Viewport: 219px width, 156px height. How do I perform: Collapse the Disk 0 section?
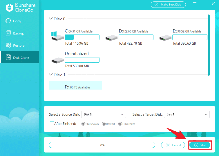51,19
